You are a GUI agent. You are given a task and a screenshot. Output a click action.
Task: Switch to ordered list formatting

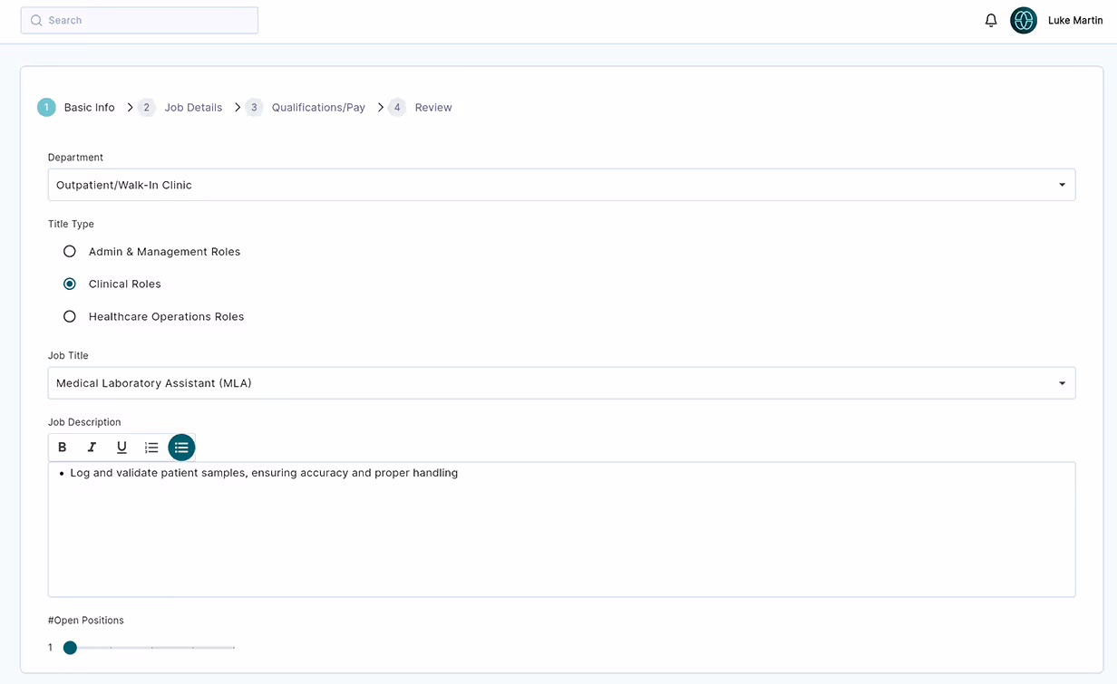point(151,447)
